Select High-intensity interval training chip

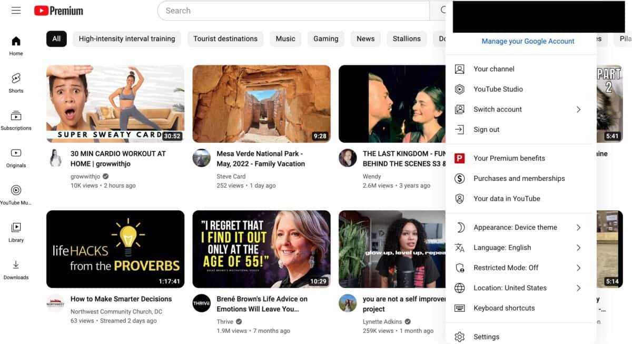[x=127, y=38]
